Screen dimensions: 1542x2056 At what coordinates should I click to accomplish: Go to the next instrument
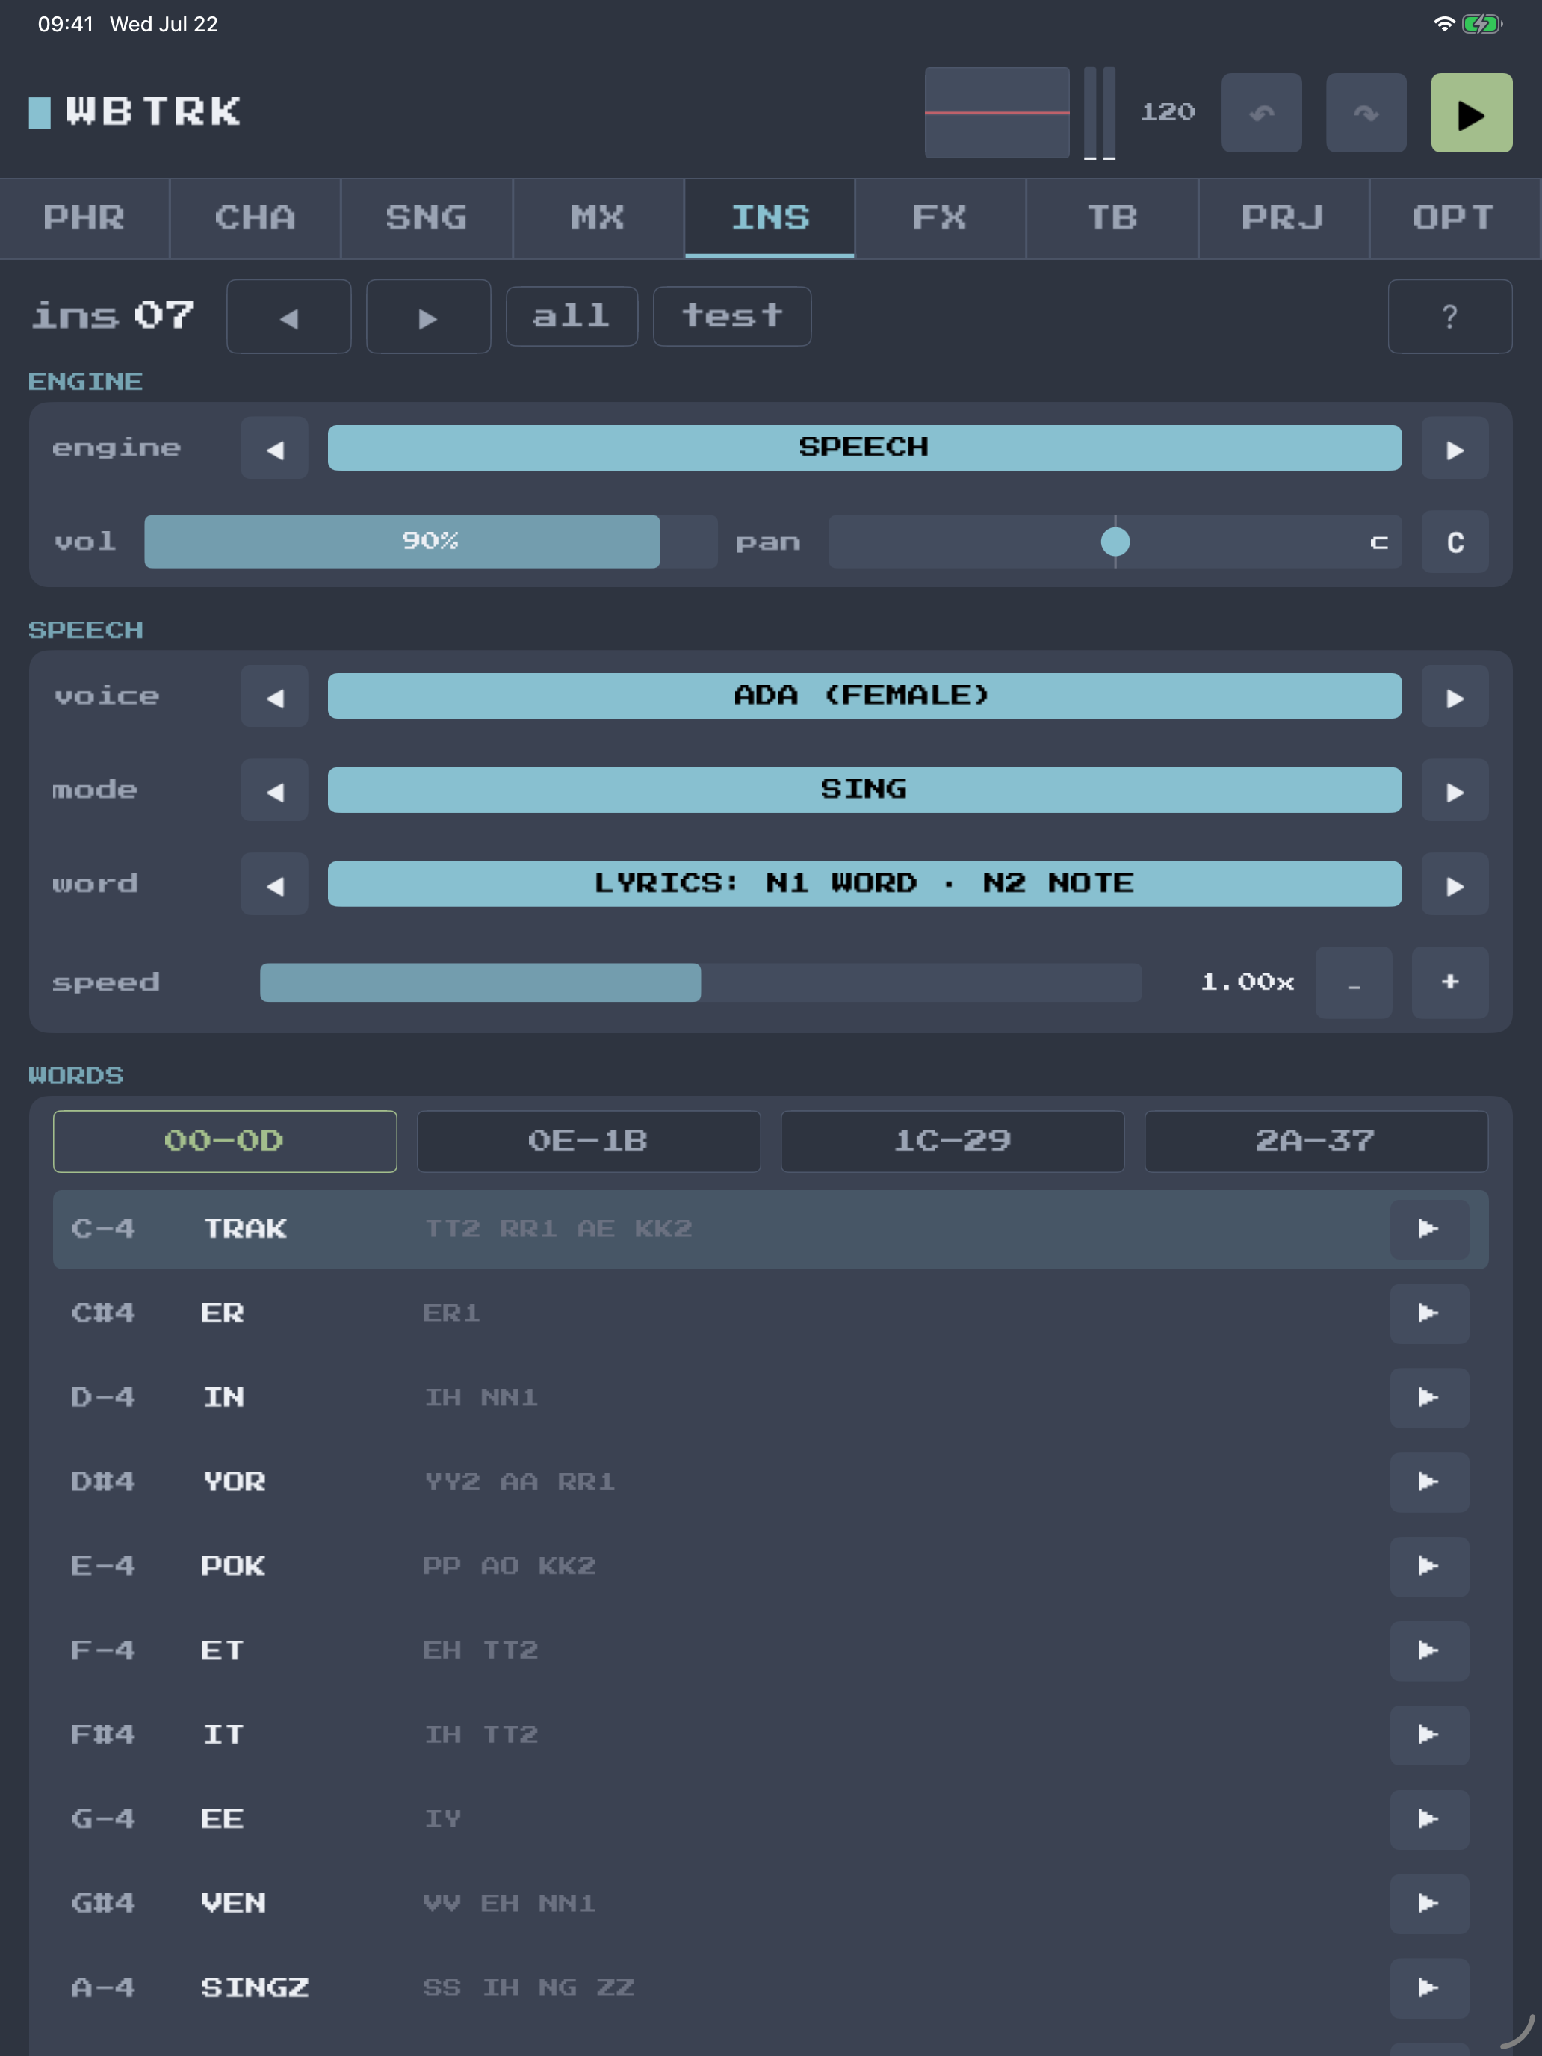pos(429,317)
